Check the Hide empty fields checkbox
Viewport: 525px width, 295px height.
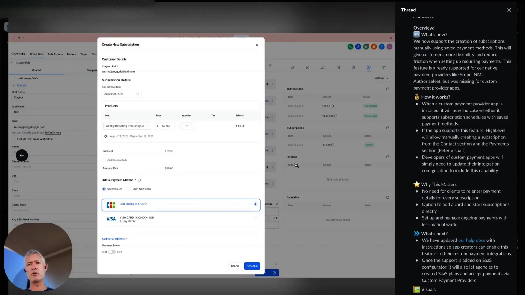[x=14, y=79]
